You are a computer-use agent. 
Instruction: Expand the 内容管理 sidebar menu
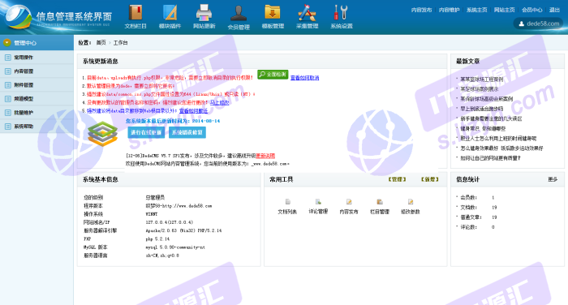tap(37, 71)
